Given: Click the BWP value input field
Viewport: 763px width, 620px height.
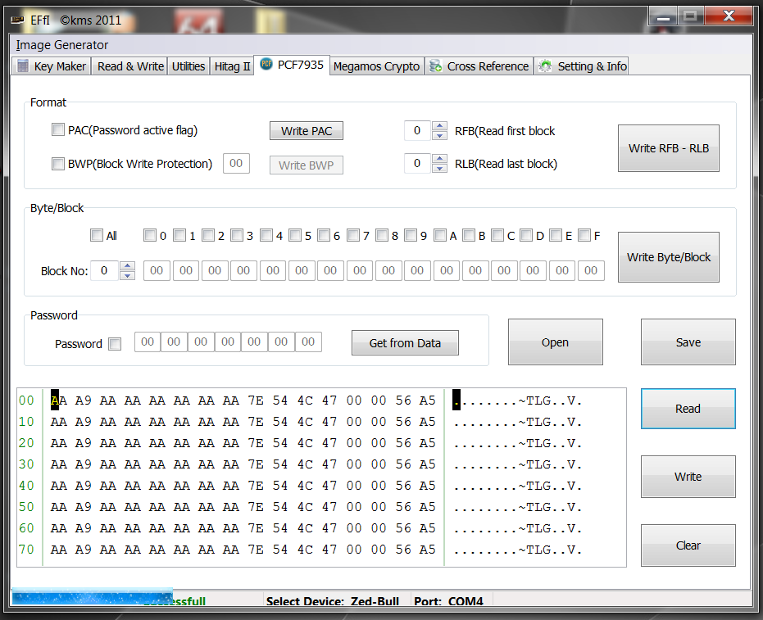Looking at the screenshot, I should [x=236, y=163].
